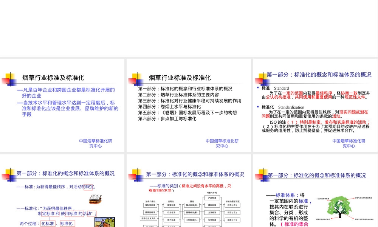The height and width of the screenshot is (227, 378).
Task: Click footer 中国烟草标准化研究中心 below the ISO note
Action: tap(349, 143)
